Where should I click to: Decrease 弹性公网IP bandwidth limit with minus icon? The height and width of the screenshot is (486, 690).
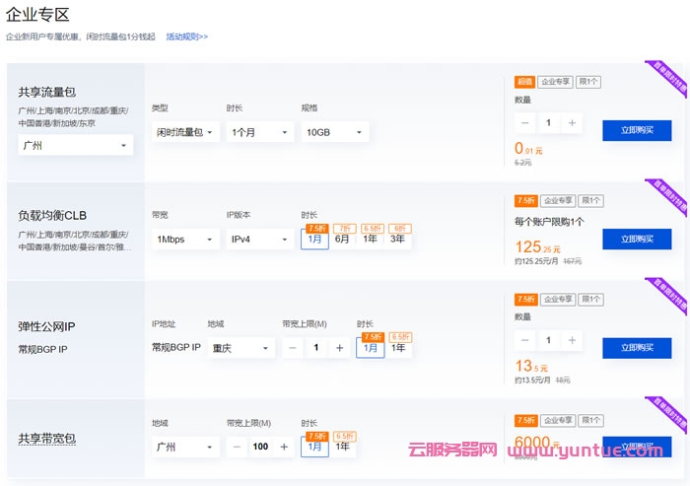click(294, 348)
